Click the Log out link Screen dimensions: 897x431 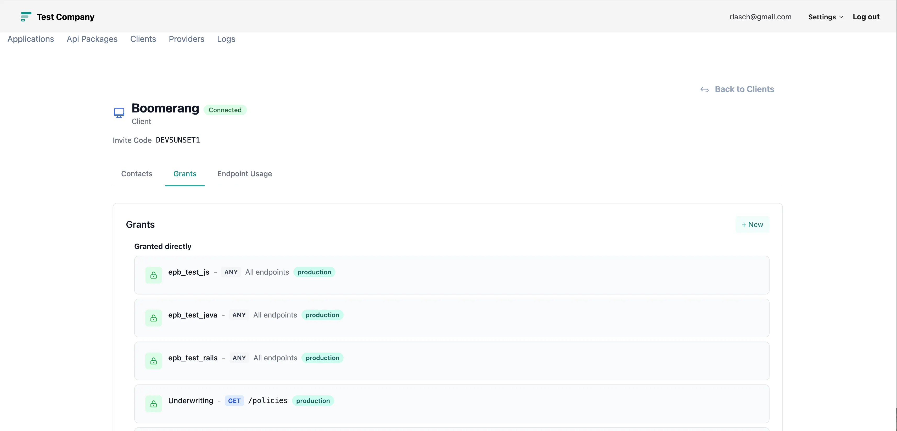pos(866,17)
